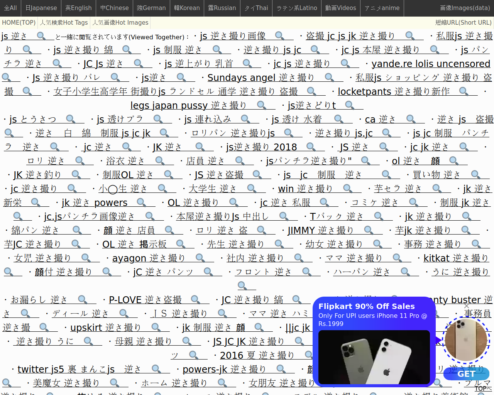Open the Flipkart 90% Off Sales ad headline
Screen dimensions: 494x395
click(367, 306)
